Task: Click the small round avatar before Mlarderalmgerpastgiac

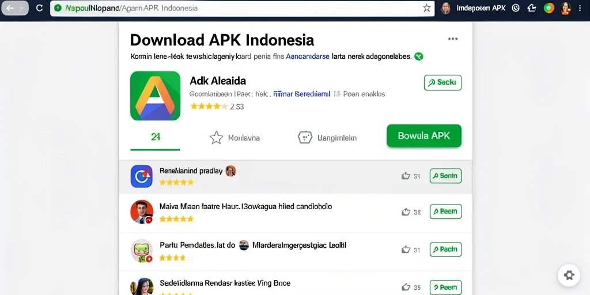Action: click(x=244, y=245)
